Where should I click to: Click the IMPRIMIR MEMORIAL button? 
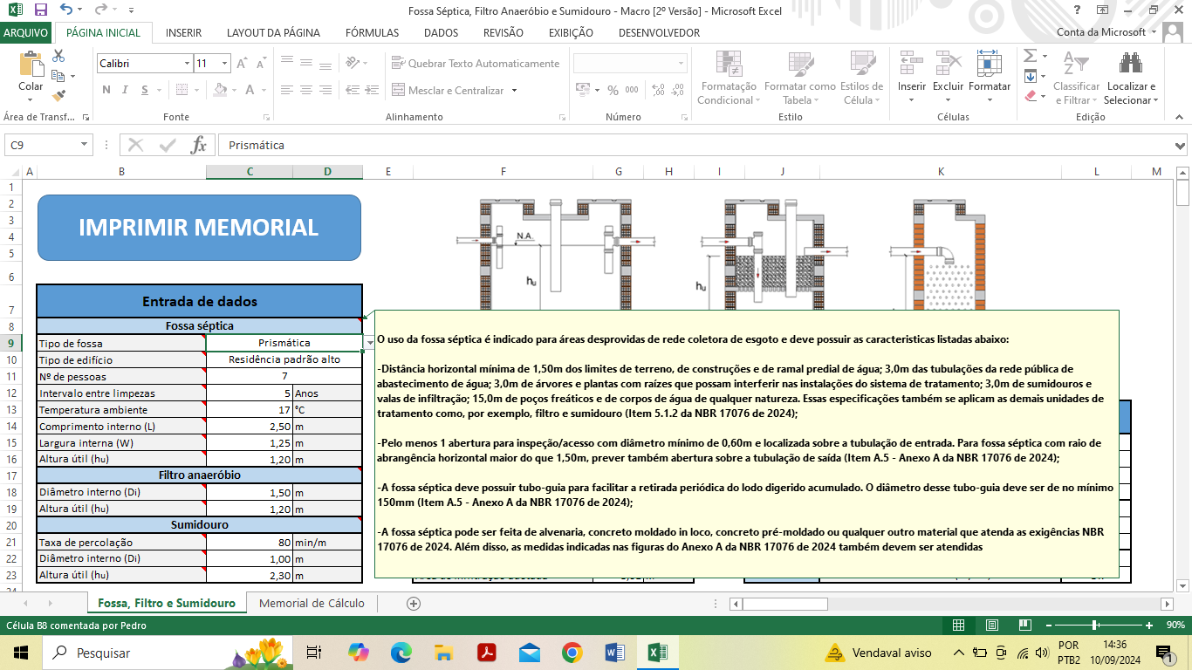(x=199, y=228)
